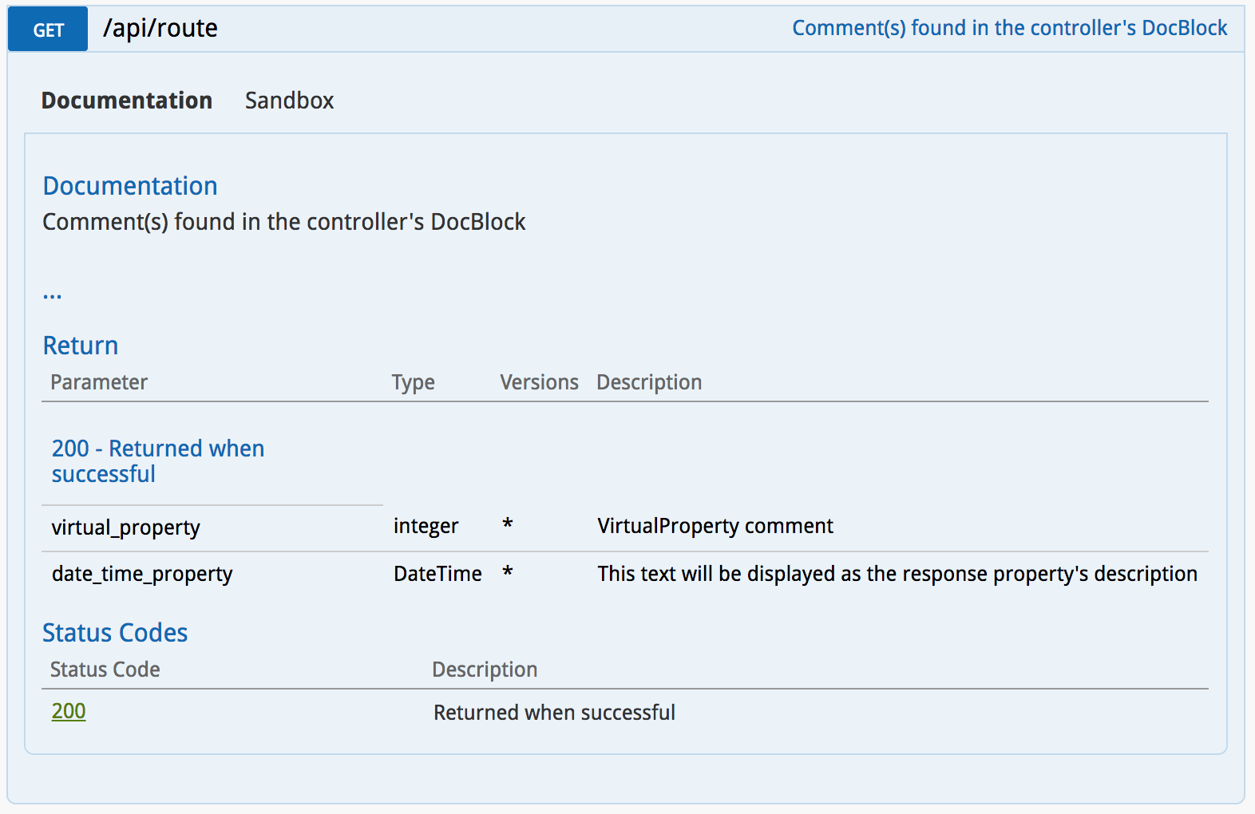1255x814 pixels.
Task: Click the Description header in Return table
Action: pos(649,382)
